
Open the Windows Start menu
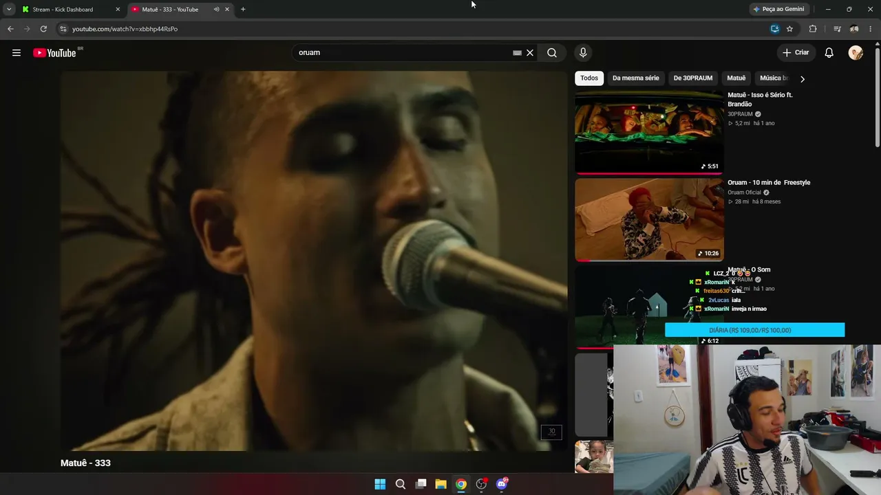point(380,484)
